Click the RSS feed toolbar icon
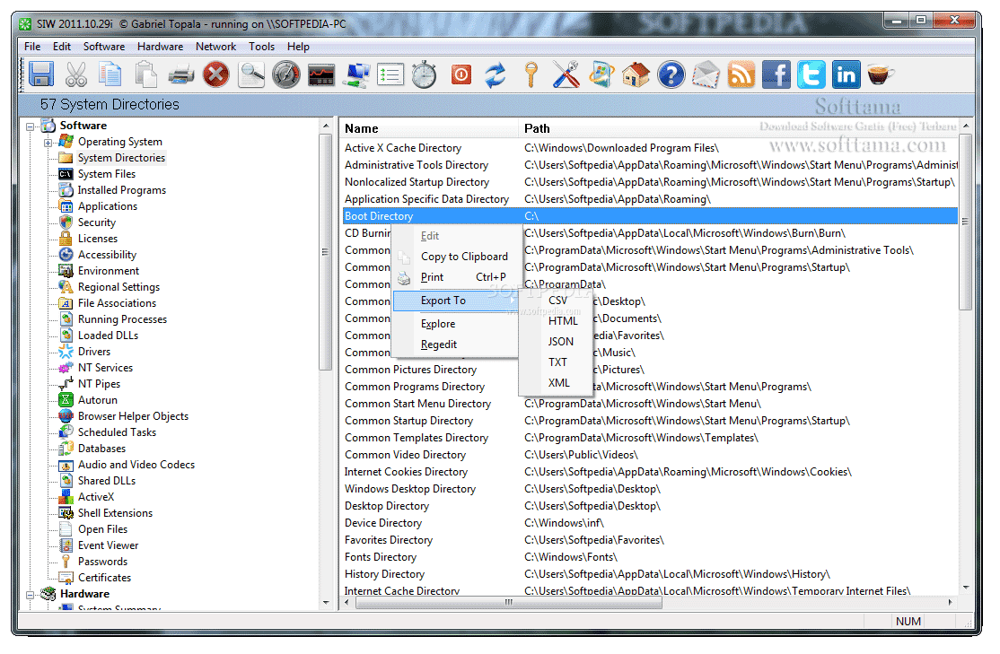 [741, 74]
